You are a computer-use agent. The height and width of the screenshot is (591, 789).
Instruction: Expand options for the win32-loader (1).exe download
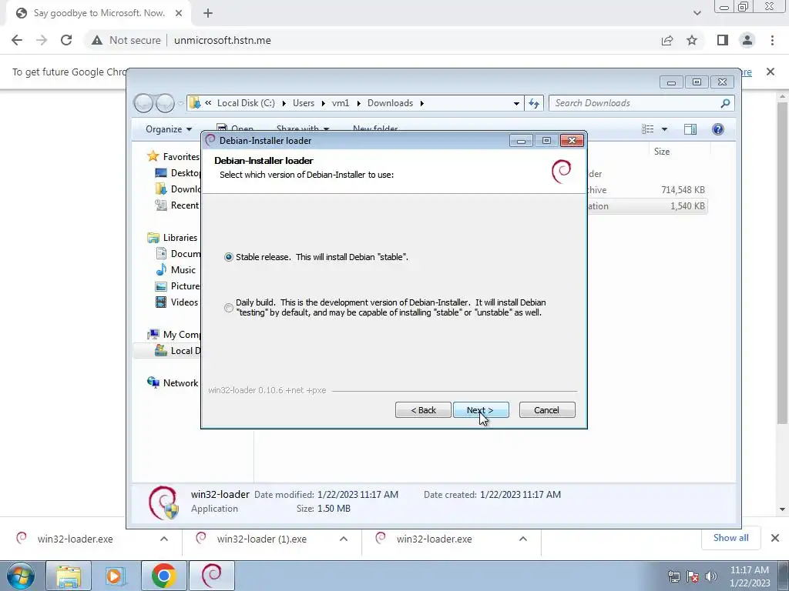click(x=344, y=539)
